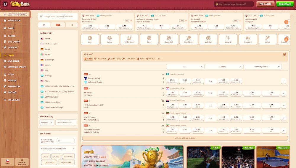Click the Registrace button
The width and height of the screenshot is (296, 168).
point(285,4)
